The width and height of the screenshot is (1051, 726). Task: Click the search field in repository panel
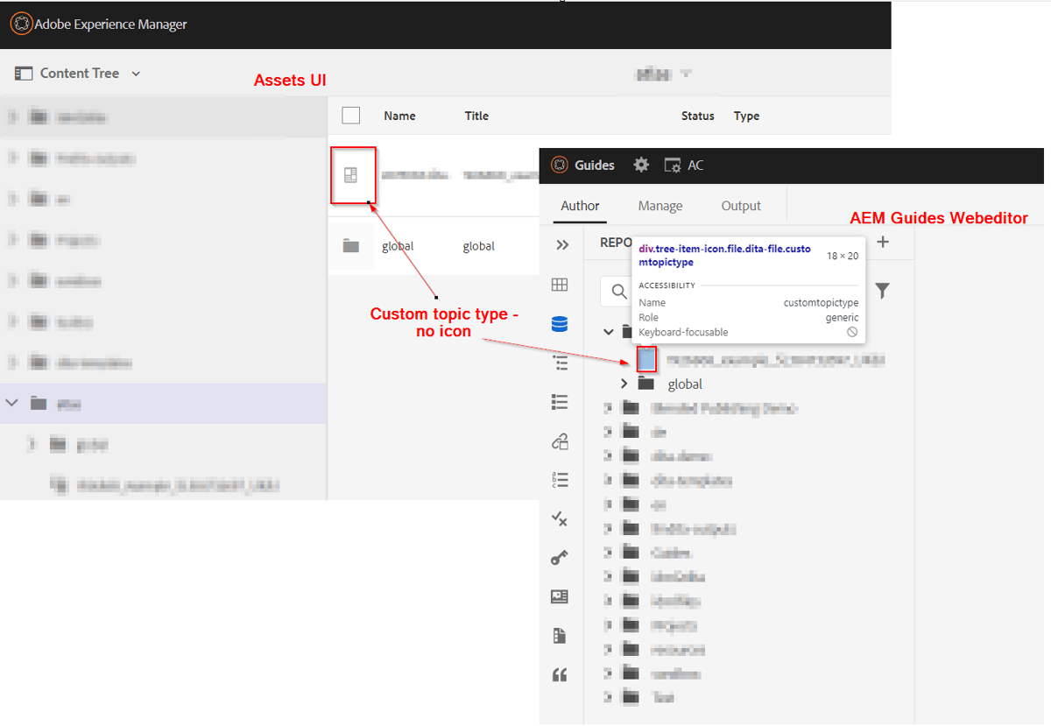pyautogui.click(x=617, y=290)
